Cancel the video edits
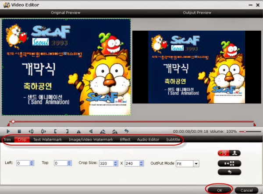Screen dimensions: 263x194 click(x=246, y=190)
